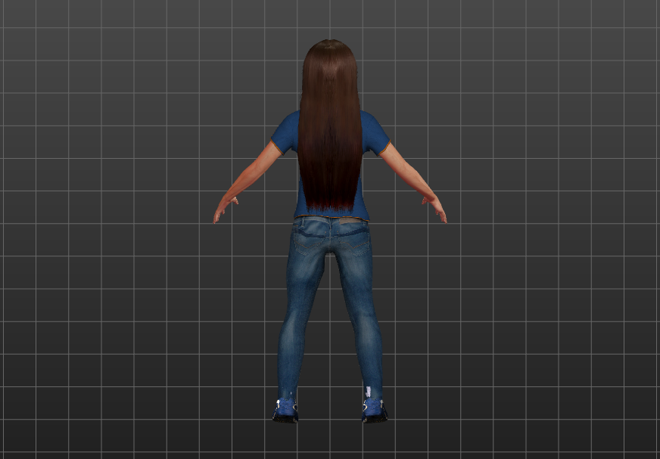Select the sneaker on the screen's left side
660x459 pixels.
(285, 411)
